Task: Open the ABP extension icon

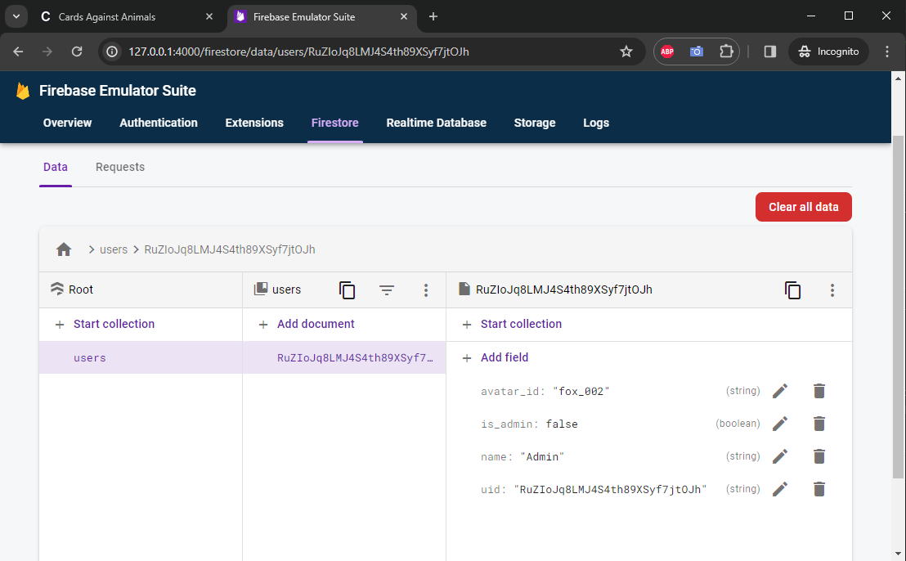Action: coord(667,52)
